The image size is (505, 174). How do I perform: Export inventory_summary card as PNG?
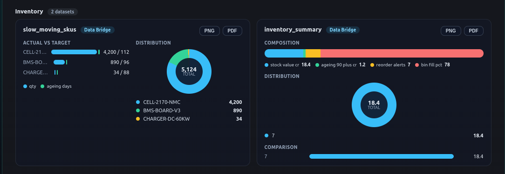tap(451, 31)
